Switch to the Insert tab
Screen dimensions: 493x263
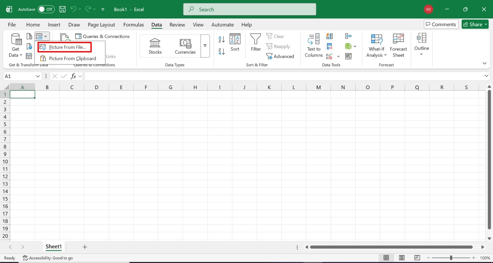point(54,25)
